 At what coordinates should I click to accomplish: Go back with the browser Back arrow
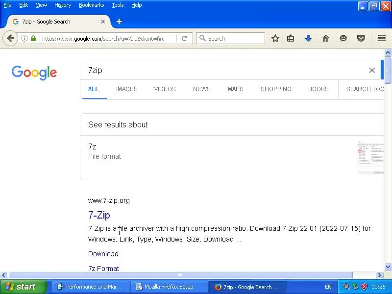tap(10, 39)
